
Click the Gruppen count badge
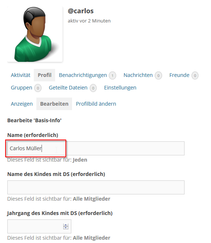coord(38,88)
